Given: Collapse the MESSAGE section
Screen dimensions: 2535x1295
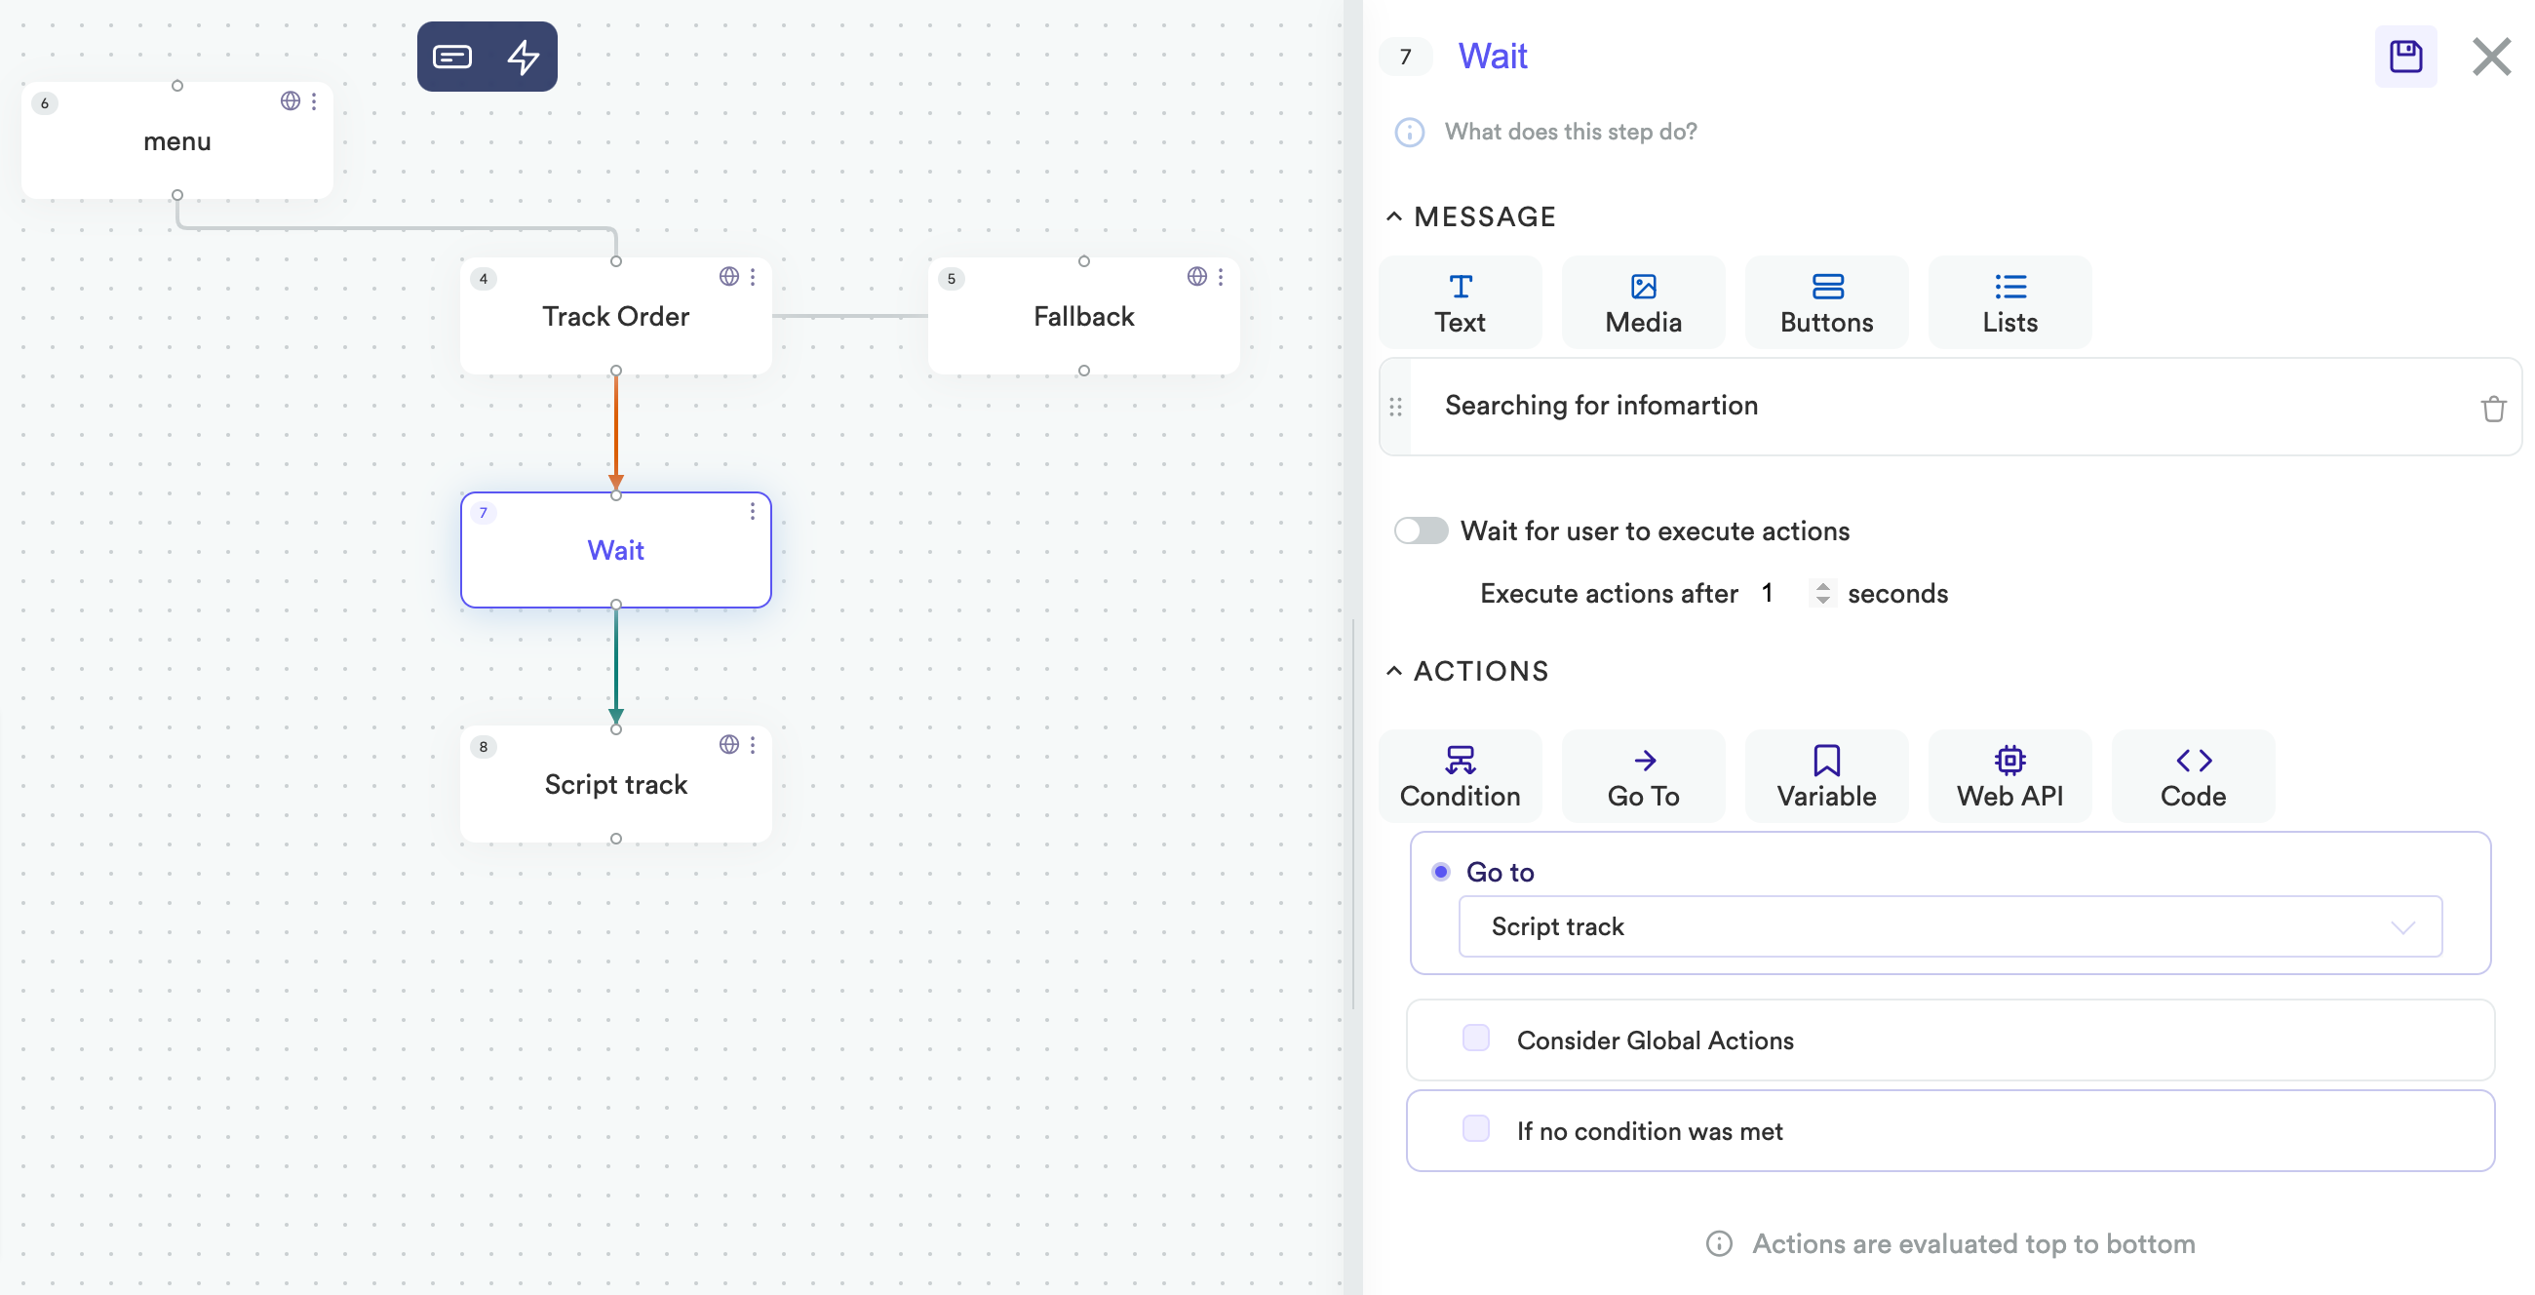Looking at the screenshot, I should (1394, 216).
